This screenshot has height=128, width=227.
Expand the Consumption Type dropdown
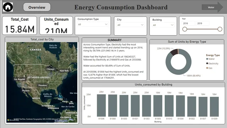coord(93,25)
